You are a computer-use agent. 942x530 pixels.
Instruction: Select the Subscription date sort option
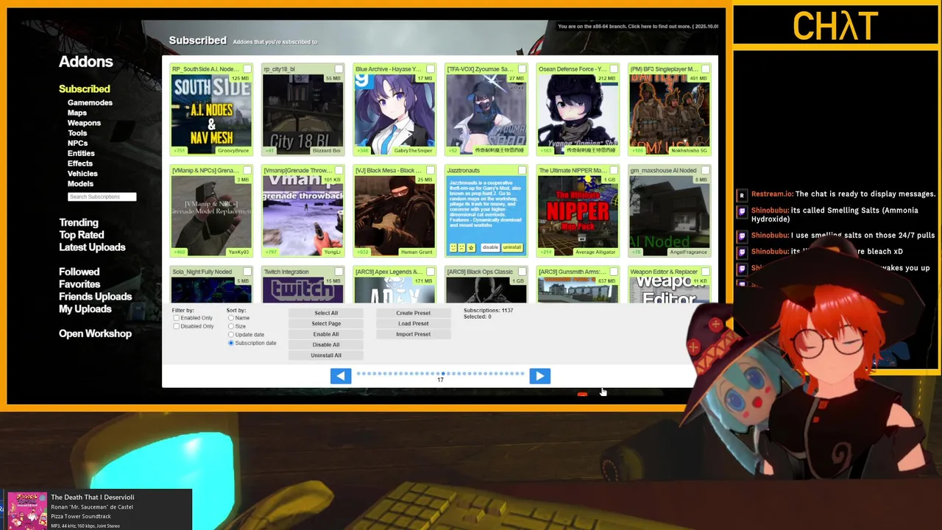coord(231,343)
